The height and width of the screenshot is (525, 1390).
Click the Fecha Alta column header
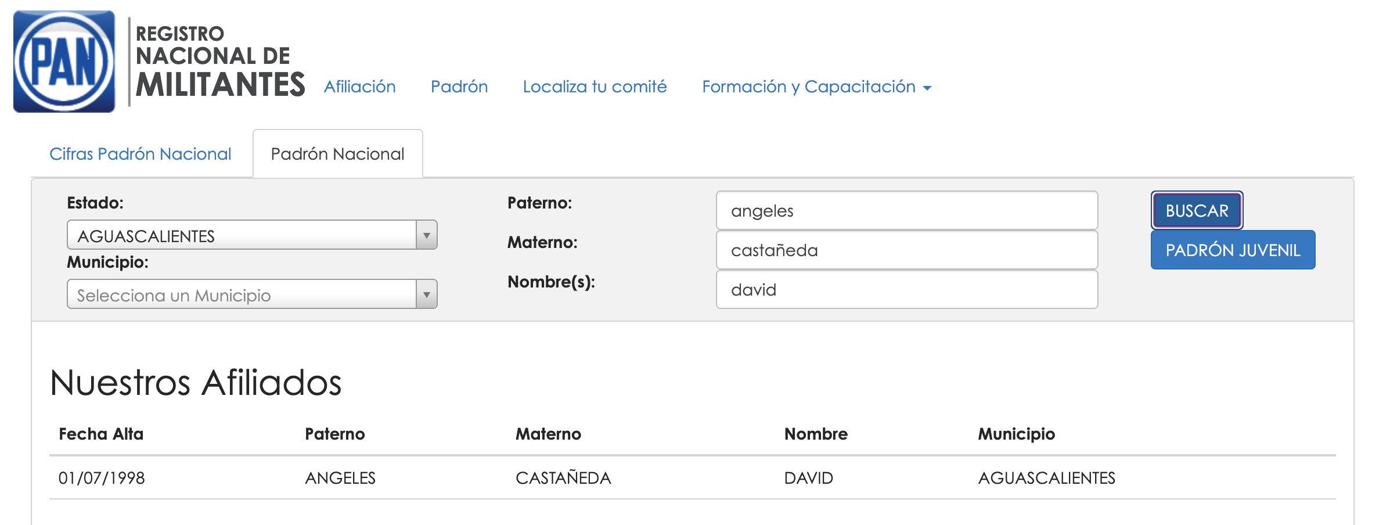pos(101,434)
